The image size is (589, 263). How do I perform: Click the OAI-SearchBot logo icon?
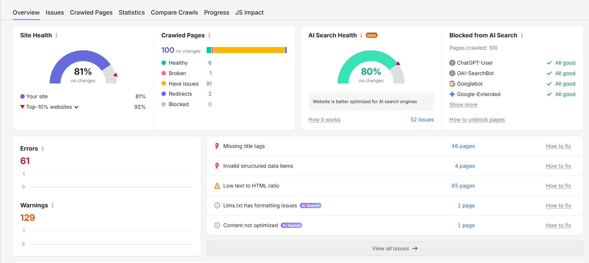(452, 73)
